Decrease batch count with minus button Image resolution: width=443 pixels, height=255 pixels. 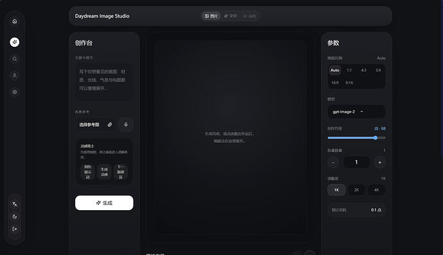pyautogui.click(x=333, y=162)
